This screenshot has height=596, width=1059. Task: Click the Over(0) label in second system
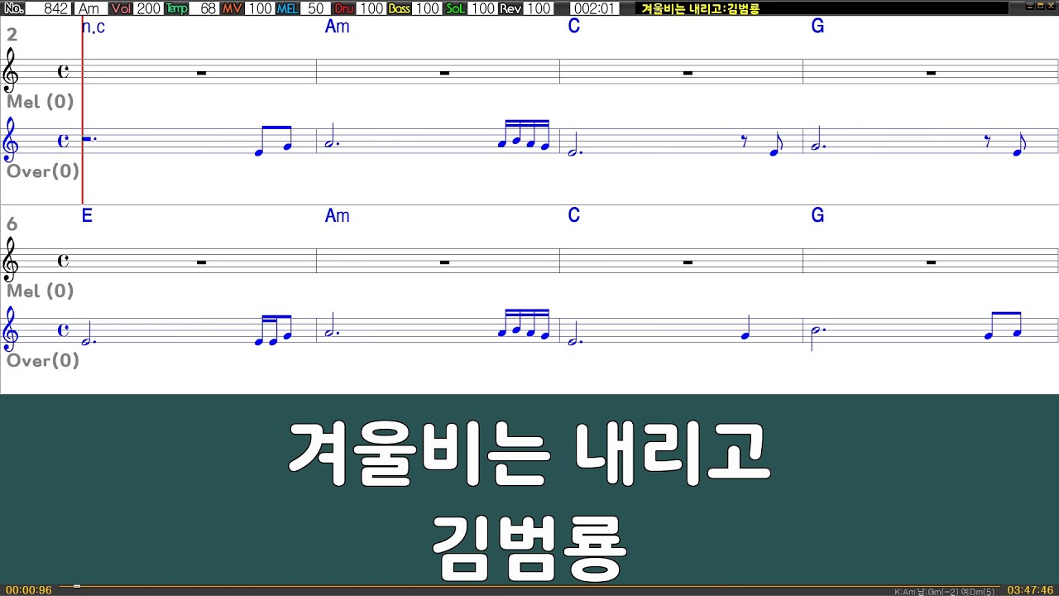click(43, 361)
